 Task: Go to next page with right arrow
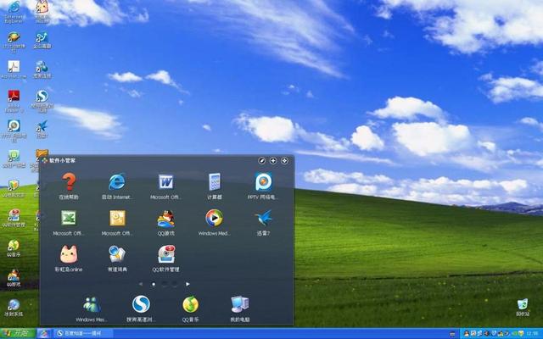coord(188,284)
